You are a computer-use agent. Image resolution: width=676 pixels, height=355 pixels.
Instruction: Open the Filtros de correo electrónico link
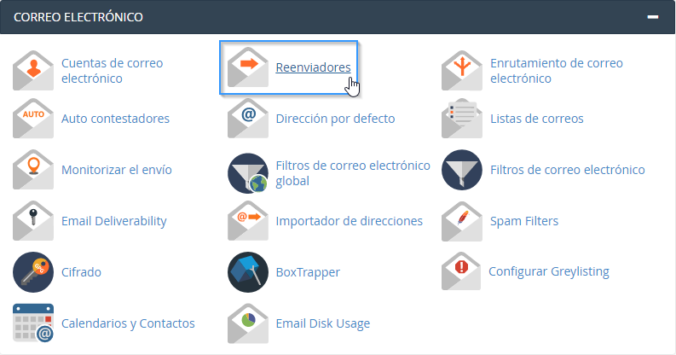pyautogui.click(x=567, y=170)
